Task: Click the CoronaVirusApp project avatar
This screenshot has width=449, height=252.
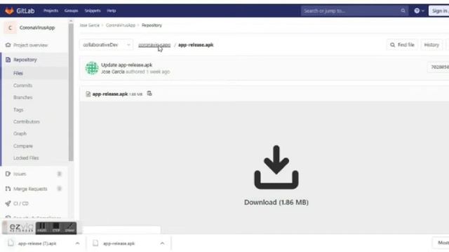Action: pyautogui.click(x=10, y=28)
